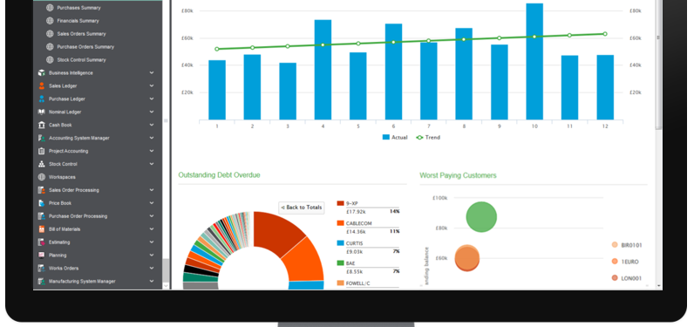Image resolution: width=694 pixels, height=327 pixels.
Task: Click the Stock Control icon
Action: click(42, 164)
